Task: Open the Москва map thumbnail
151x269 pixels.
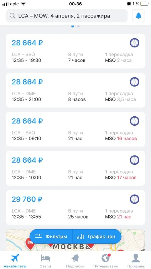Action: (x=75, y=240)
